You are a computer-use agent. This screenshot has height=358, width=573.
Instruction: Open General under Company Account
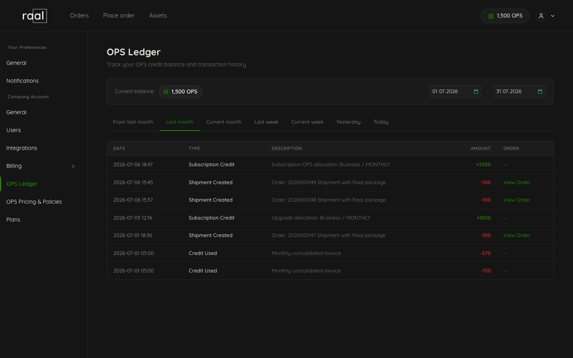click(16, 112)
